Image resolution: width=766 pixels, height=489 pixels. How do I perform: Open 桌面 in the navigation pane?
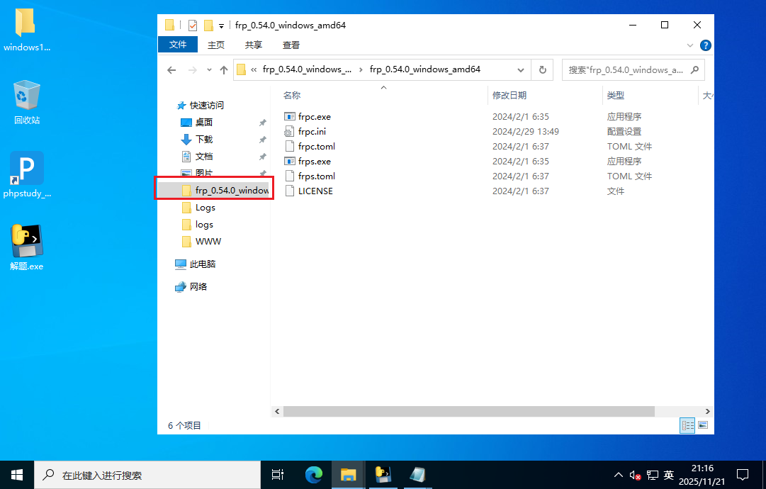(x=197, y=123)
